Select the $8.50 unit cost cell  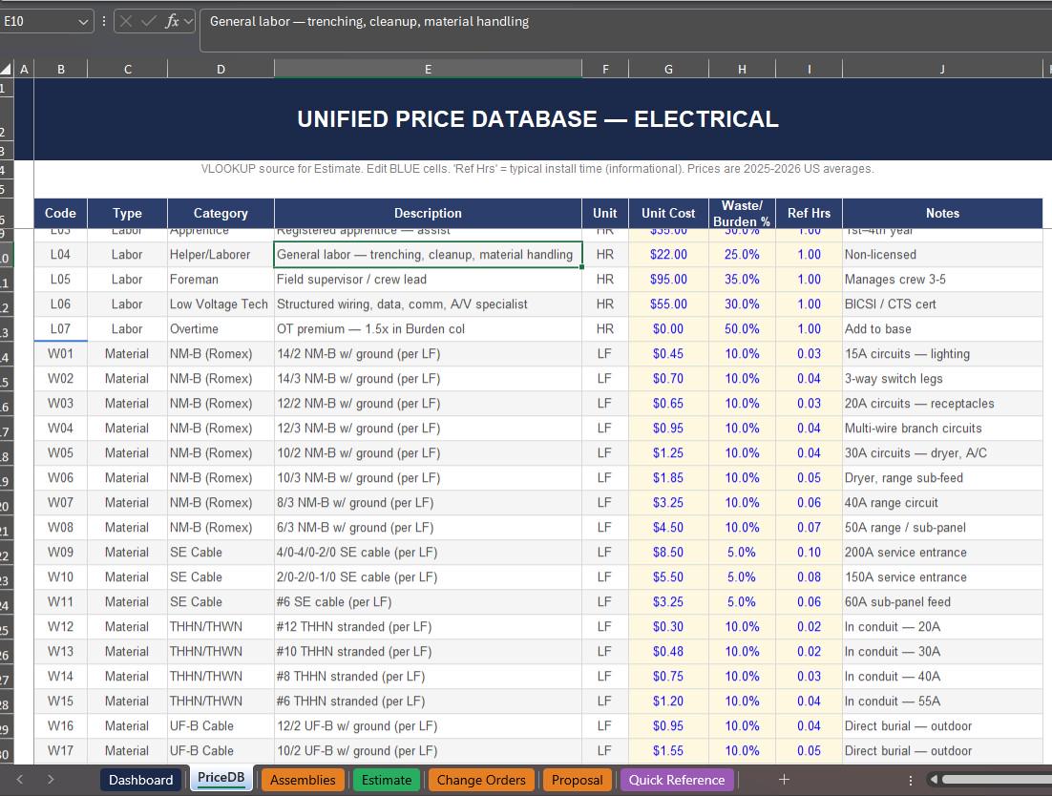(668, 552)
